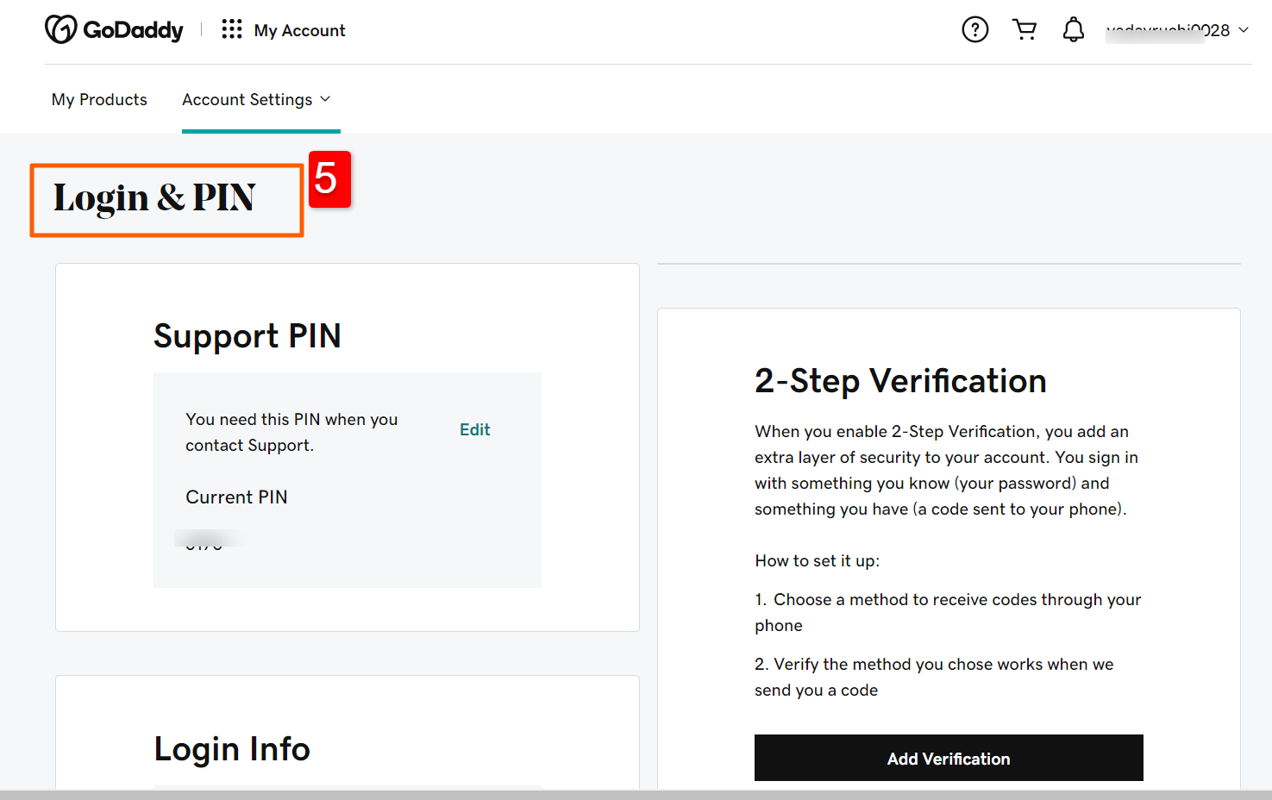Select the cart icon near notifications
Viewport: 1272px width, 800px height.
(1024, 28)
